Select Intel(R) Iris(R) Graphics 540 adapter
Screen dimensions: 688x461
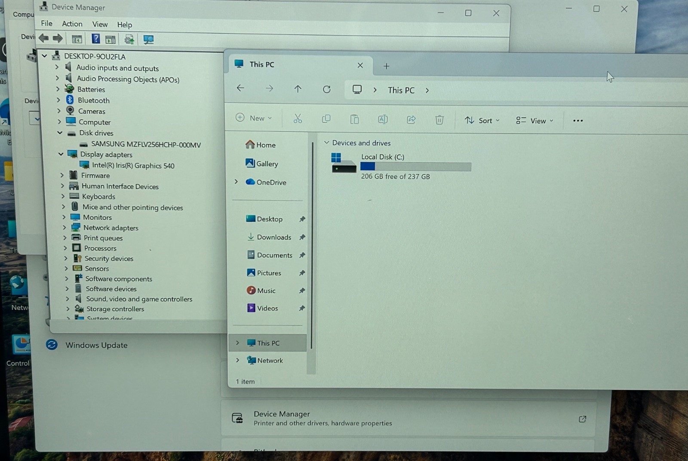pos(133,166)
